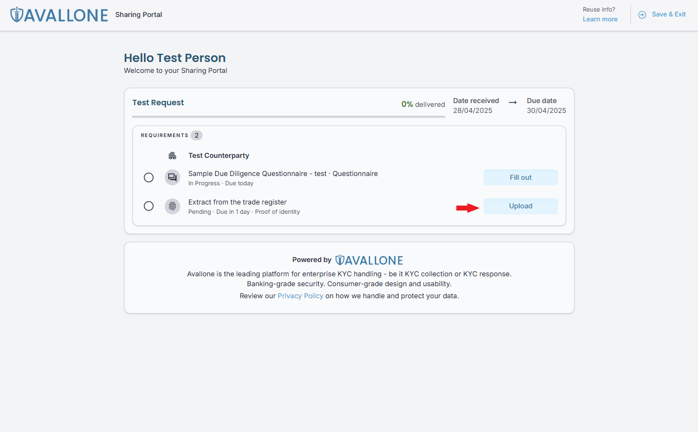Click due date 30/04/2025
The height and width of the screenshot is (432, 698).
pyautogui.click(x=546, y=110)
